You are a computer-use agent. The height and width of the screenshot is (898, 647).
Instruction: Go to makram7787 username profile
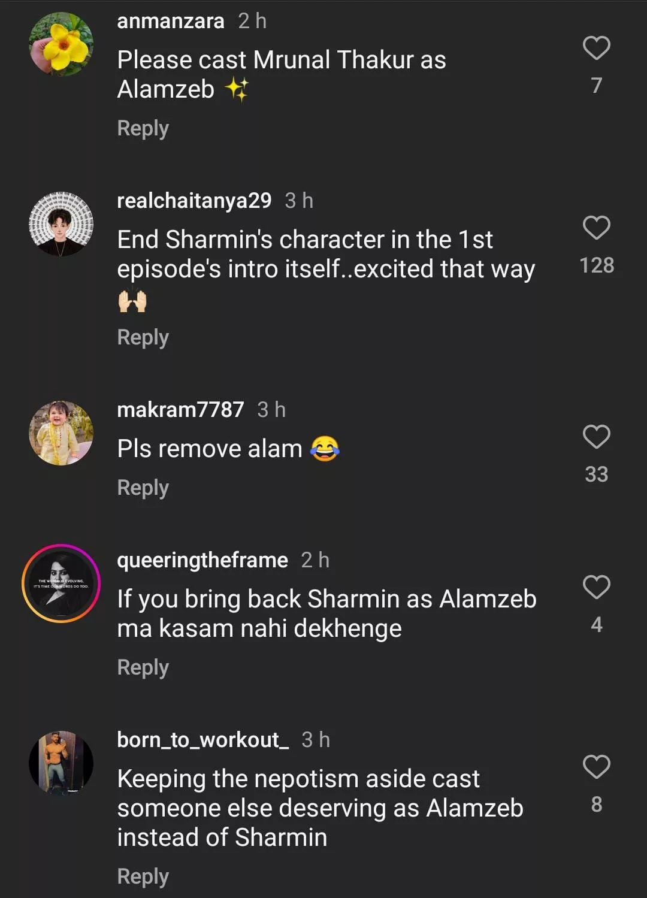[180, 410]
